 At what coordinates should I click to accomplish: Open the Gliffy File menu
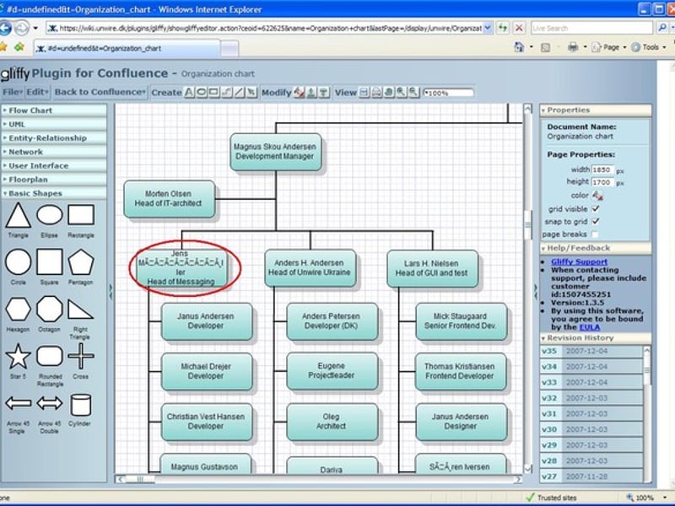click(x=12, y=92)
